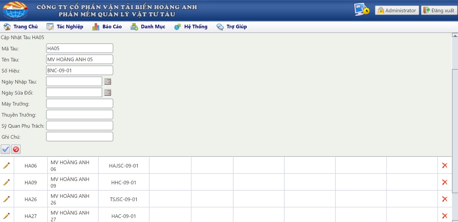Remove ship HA27 using red X icon
The width and height of the screenshot is (458, 222).
tap(445, 216)
